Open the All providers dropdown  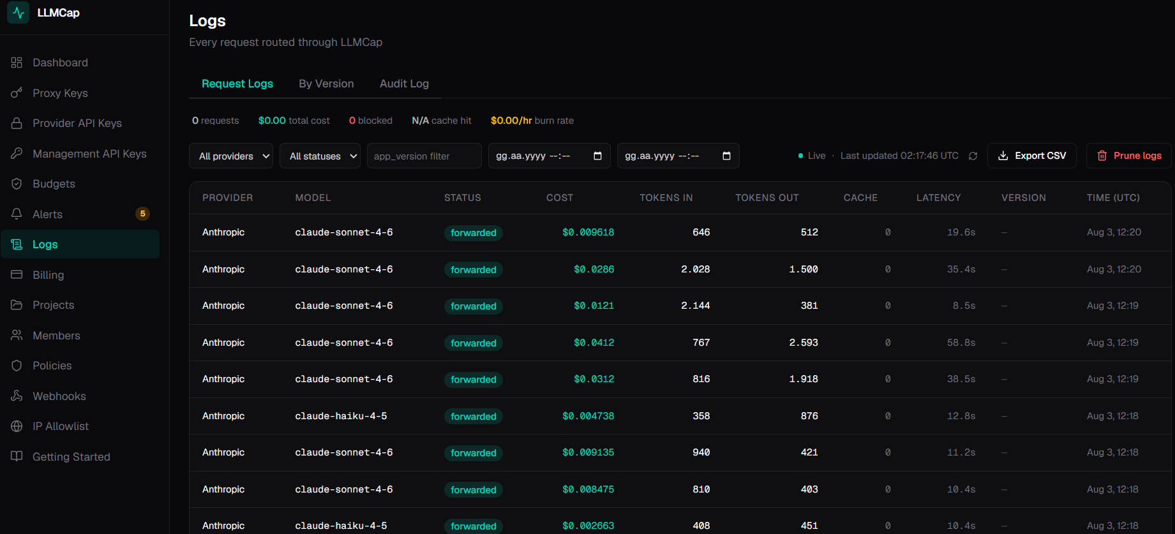click(x=231, y=156)
